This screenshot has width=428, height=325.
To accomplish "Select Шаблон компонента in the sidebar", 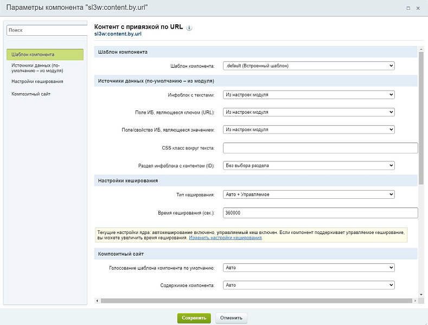I will pyautogui.click(x=45, y=55).
